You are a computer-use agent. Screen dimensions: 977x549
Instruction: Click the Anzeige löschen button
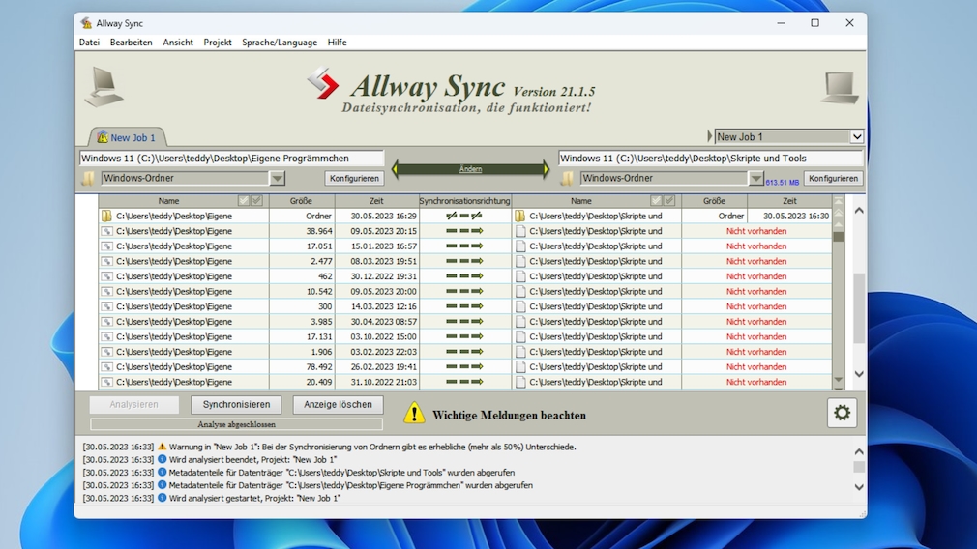[x=338, y=405]
